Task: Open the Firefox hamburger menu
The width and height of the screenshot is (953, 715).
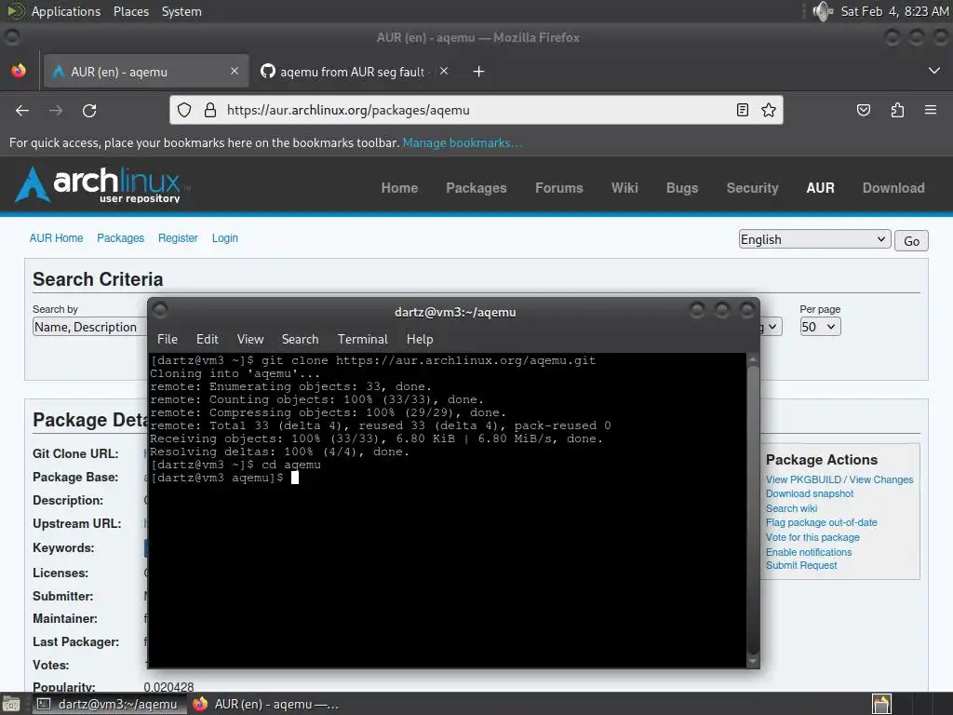Action: coord(930,110)
